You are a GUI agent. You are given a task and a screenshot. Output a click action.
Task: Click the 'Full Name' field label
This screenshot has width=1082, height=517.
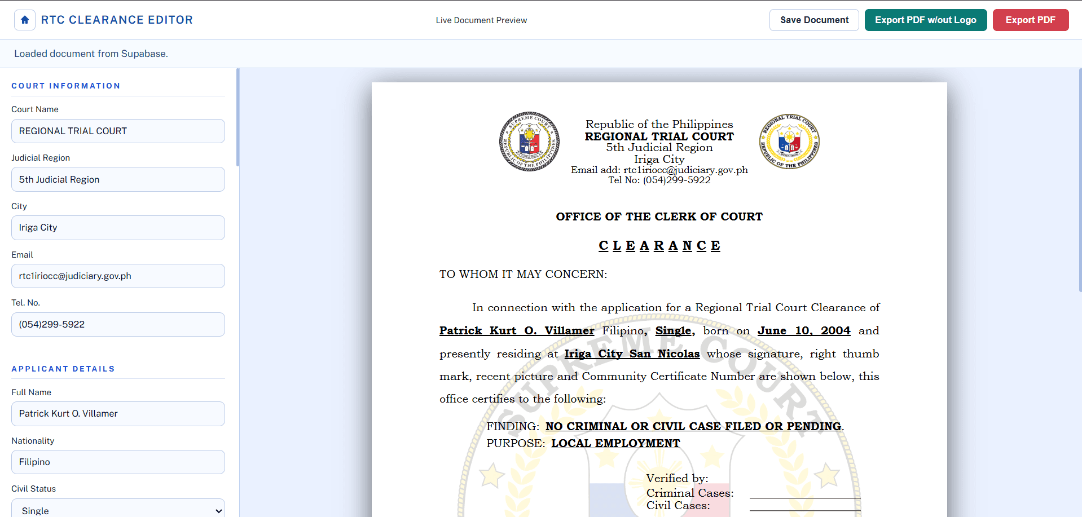click(x=32, y=392)
